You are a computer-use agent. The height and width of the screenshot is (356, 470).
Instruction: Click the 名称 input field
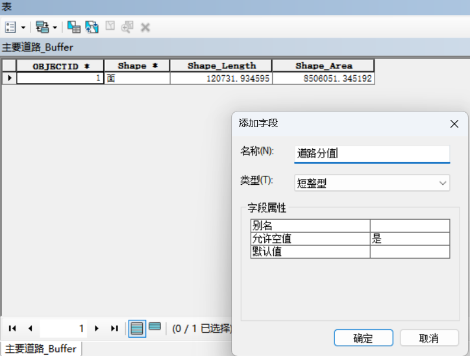tap(372, 154)
